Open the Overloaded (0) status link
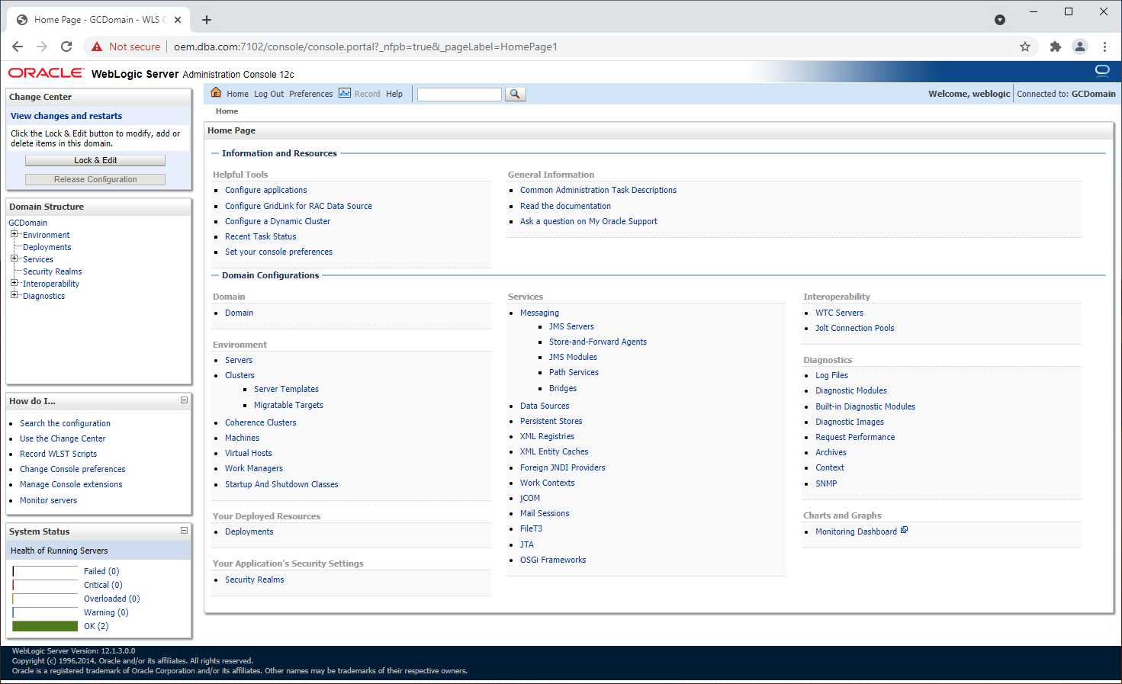The image size is (1122, 684). 111,599
